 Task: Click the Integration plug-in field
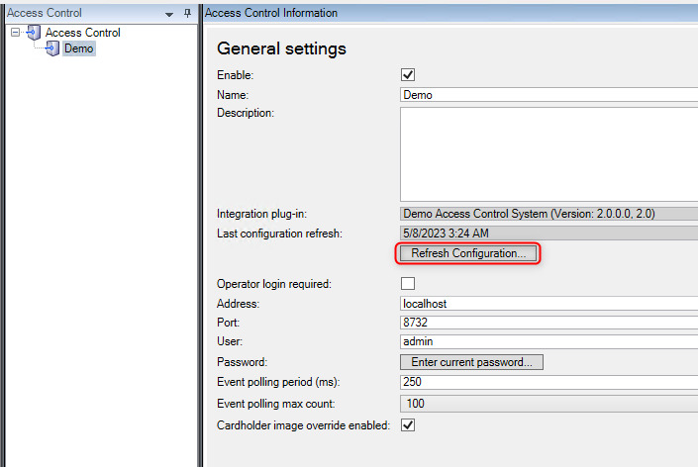click(x=548, y=213)
